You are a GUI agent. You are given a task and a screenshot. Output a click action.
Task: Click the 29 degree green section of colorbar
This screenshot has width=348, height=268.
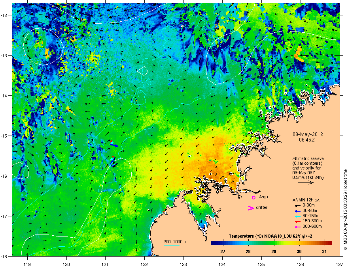pos(274,243)
